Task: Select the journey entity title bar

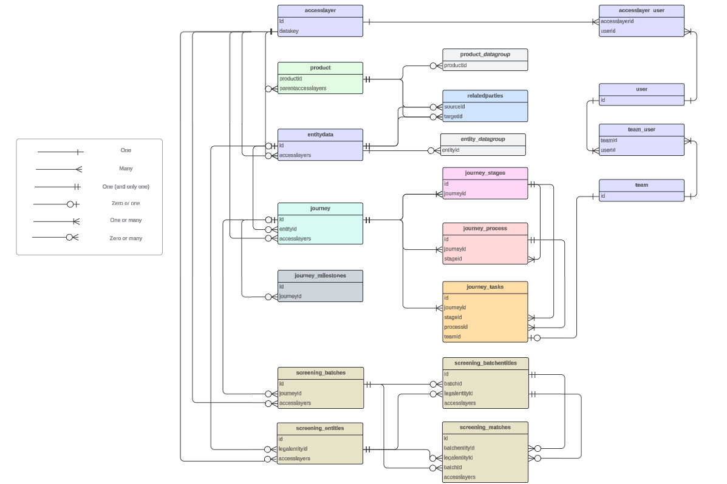Action: click(320, 208)
